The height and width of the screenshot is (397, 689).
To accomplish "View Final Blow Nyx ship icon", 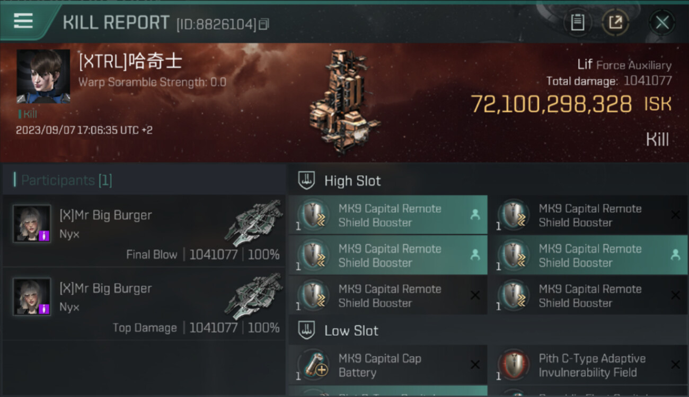I will point(253,223).
